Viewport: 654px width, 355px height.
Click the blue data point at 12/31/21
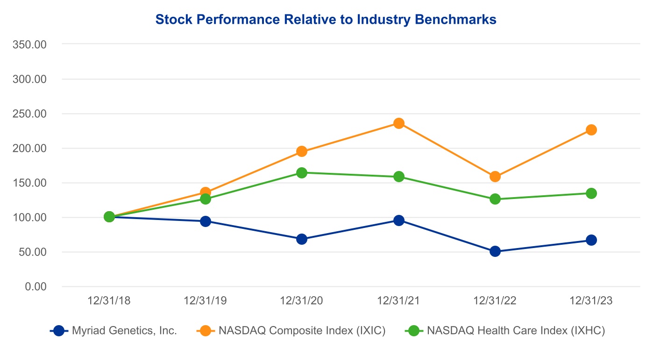(398, 220)
